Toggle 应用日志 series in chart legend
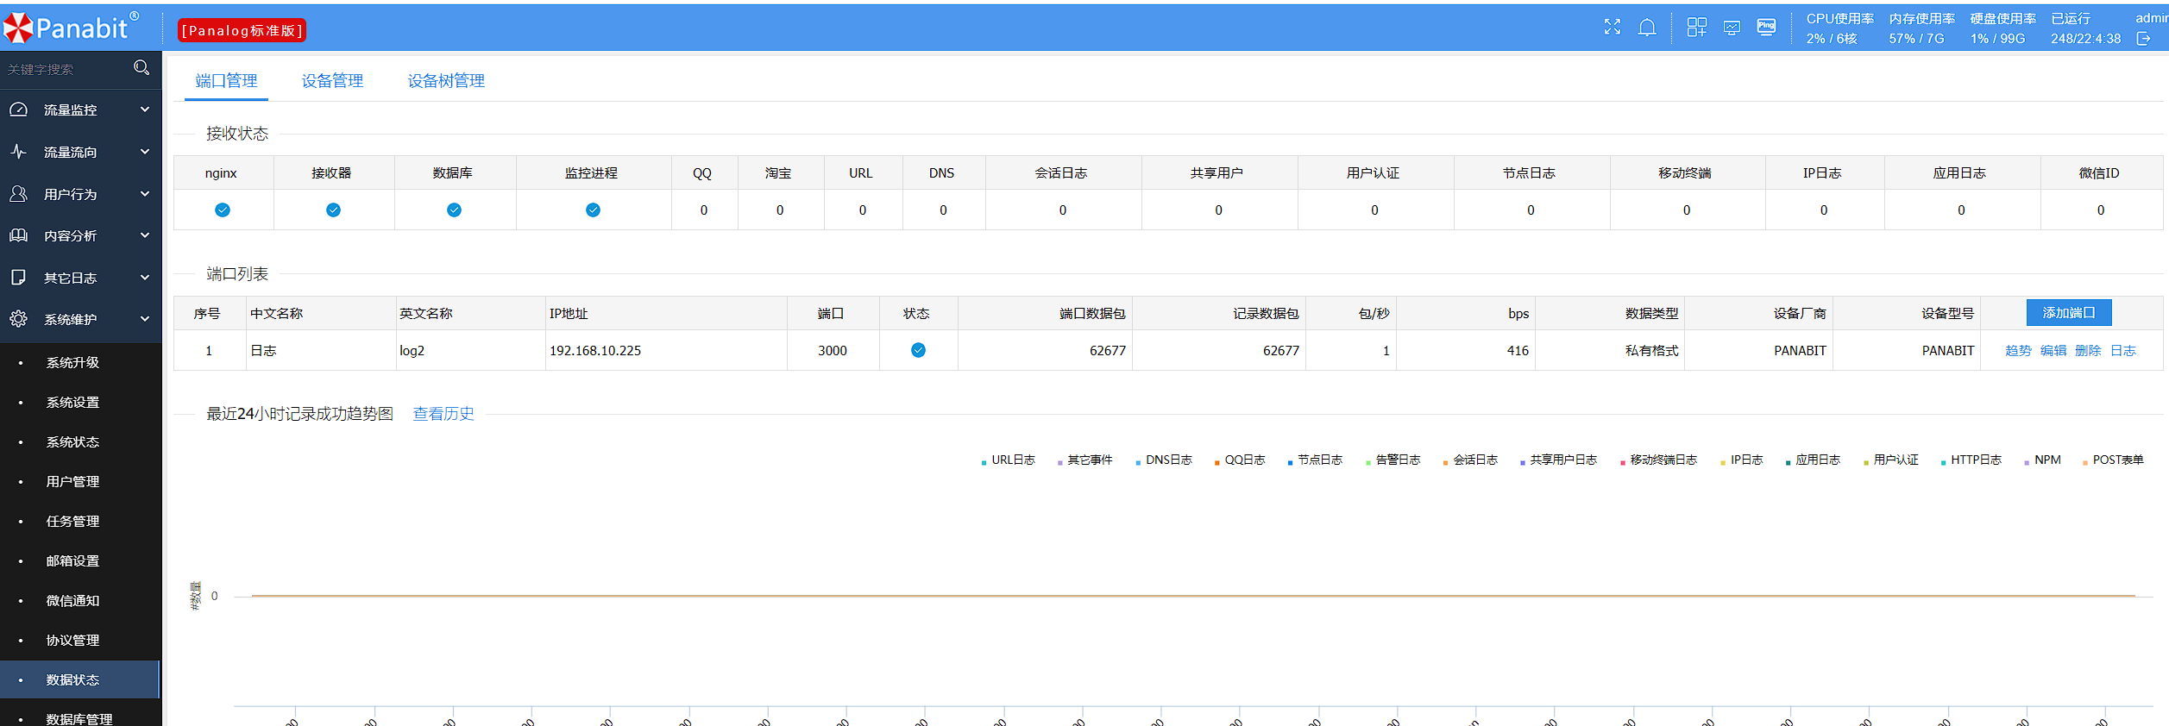2169x726 pixels. (1814, 460)
